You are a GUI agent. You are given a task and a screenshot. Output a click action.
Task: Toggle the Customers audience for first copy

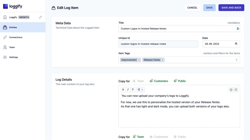159,81
